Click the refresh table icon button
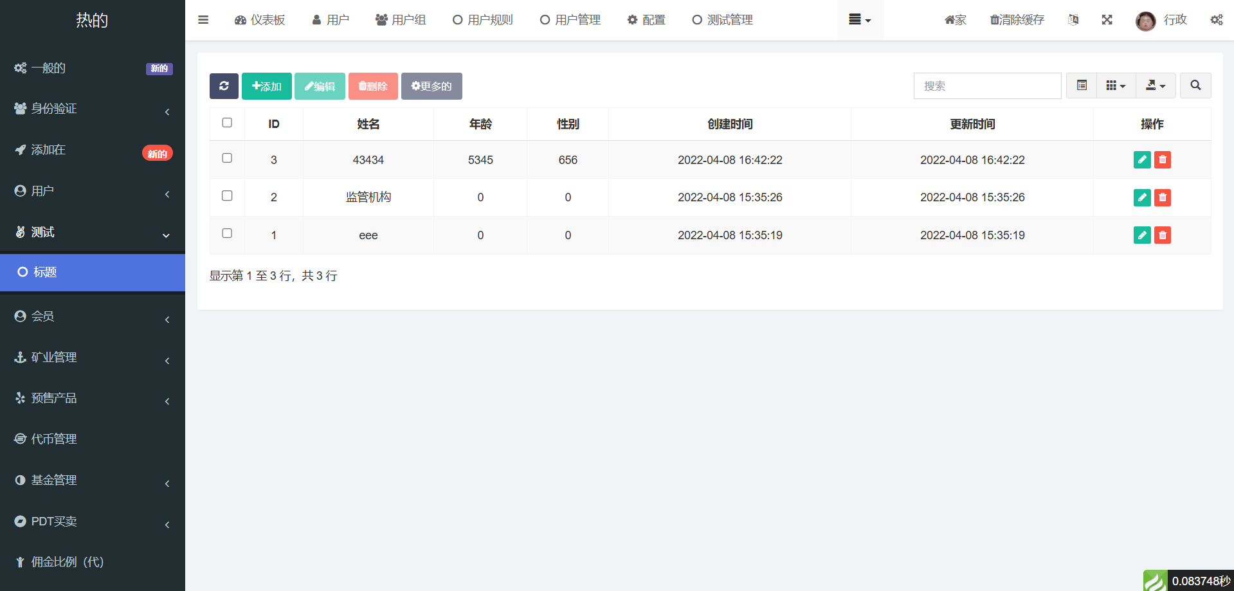This screenshot has height=591, width=1234. (x=224, y=86)
